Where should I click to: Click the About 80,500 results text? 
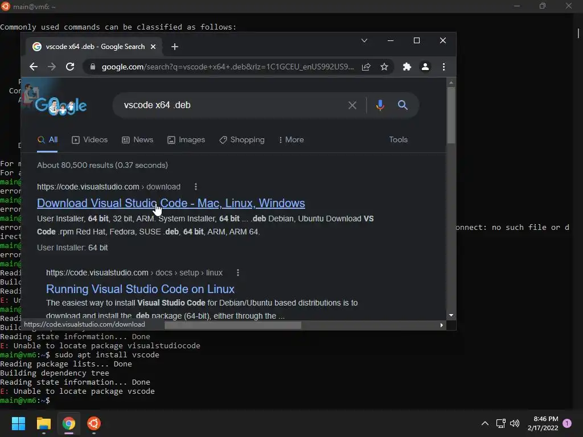(x=102, y=166)
